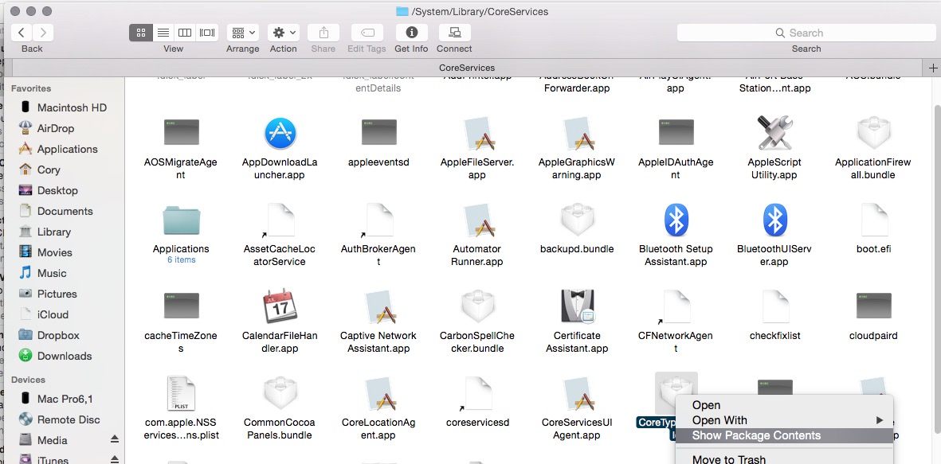941x464 pixels.
Task: Select the AppleGraphicsWarning.app icon
Action: click(577, 133)
